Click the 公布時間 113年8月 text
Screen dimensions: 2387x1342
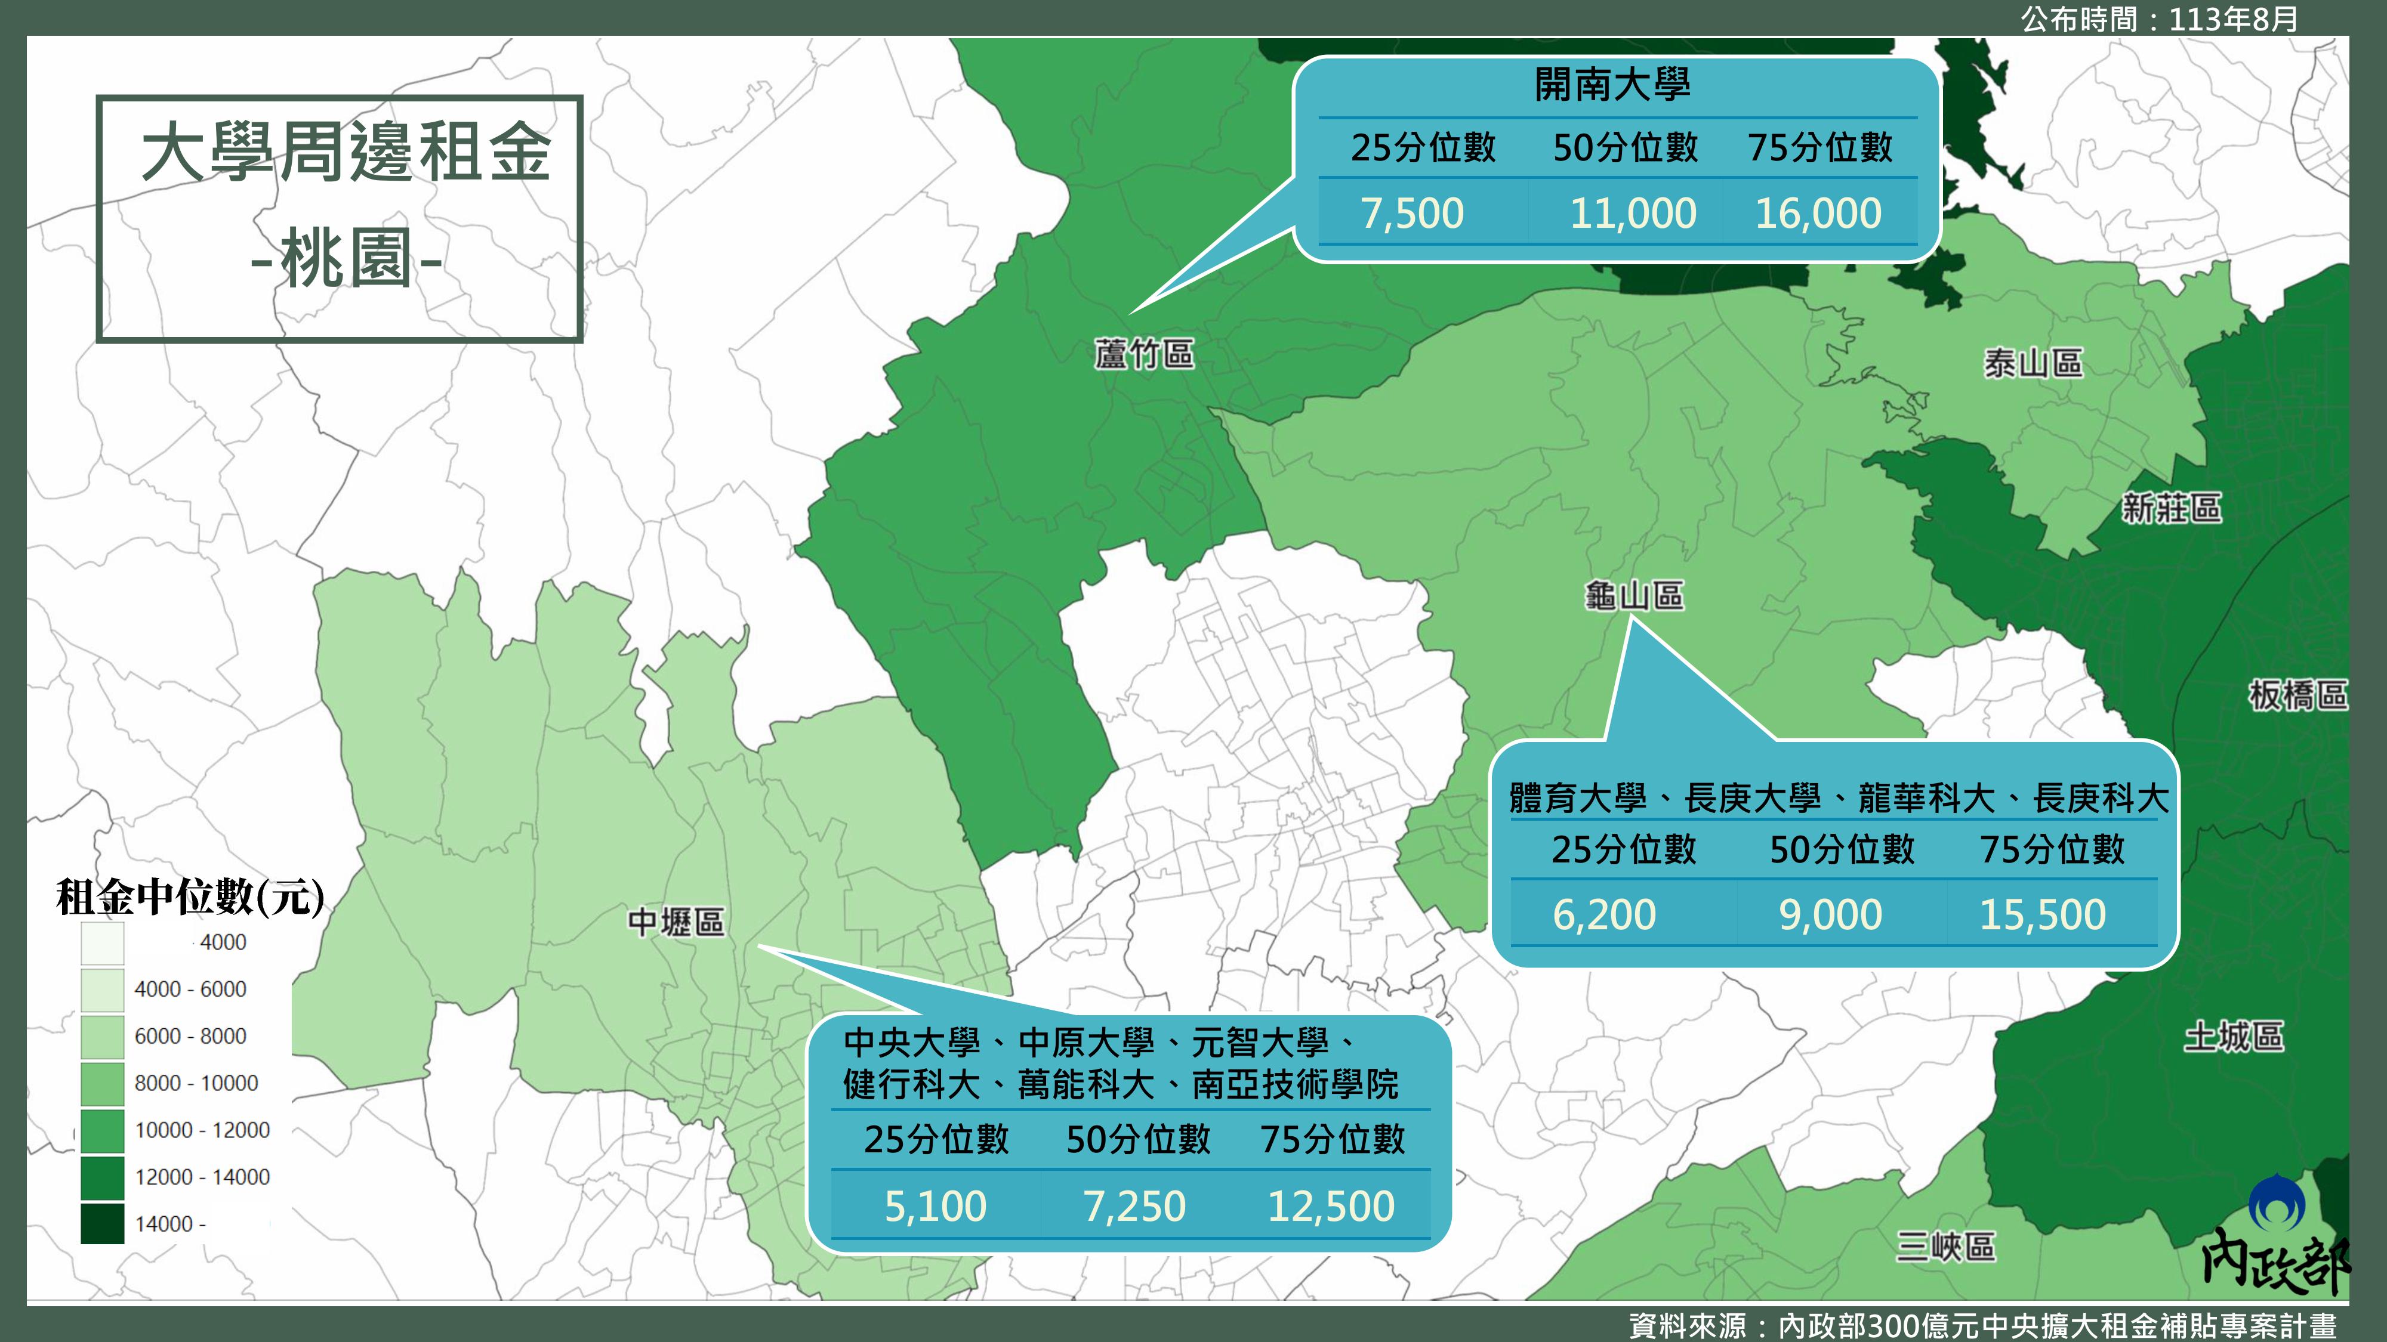(2159, 18)
